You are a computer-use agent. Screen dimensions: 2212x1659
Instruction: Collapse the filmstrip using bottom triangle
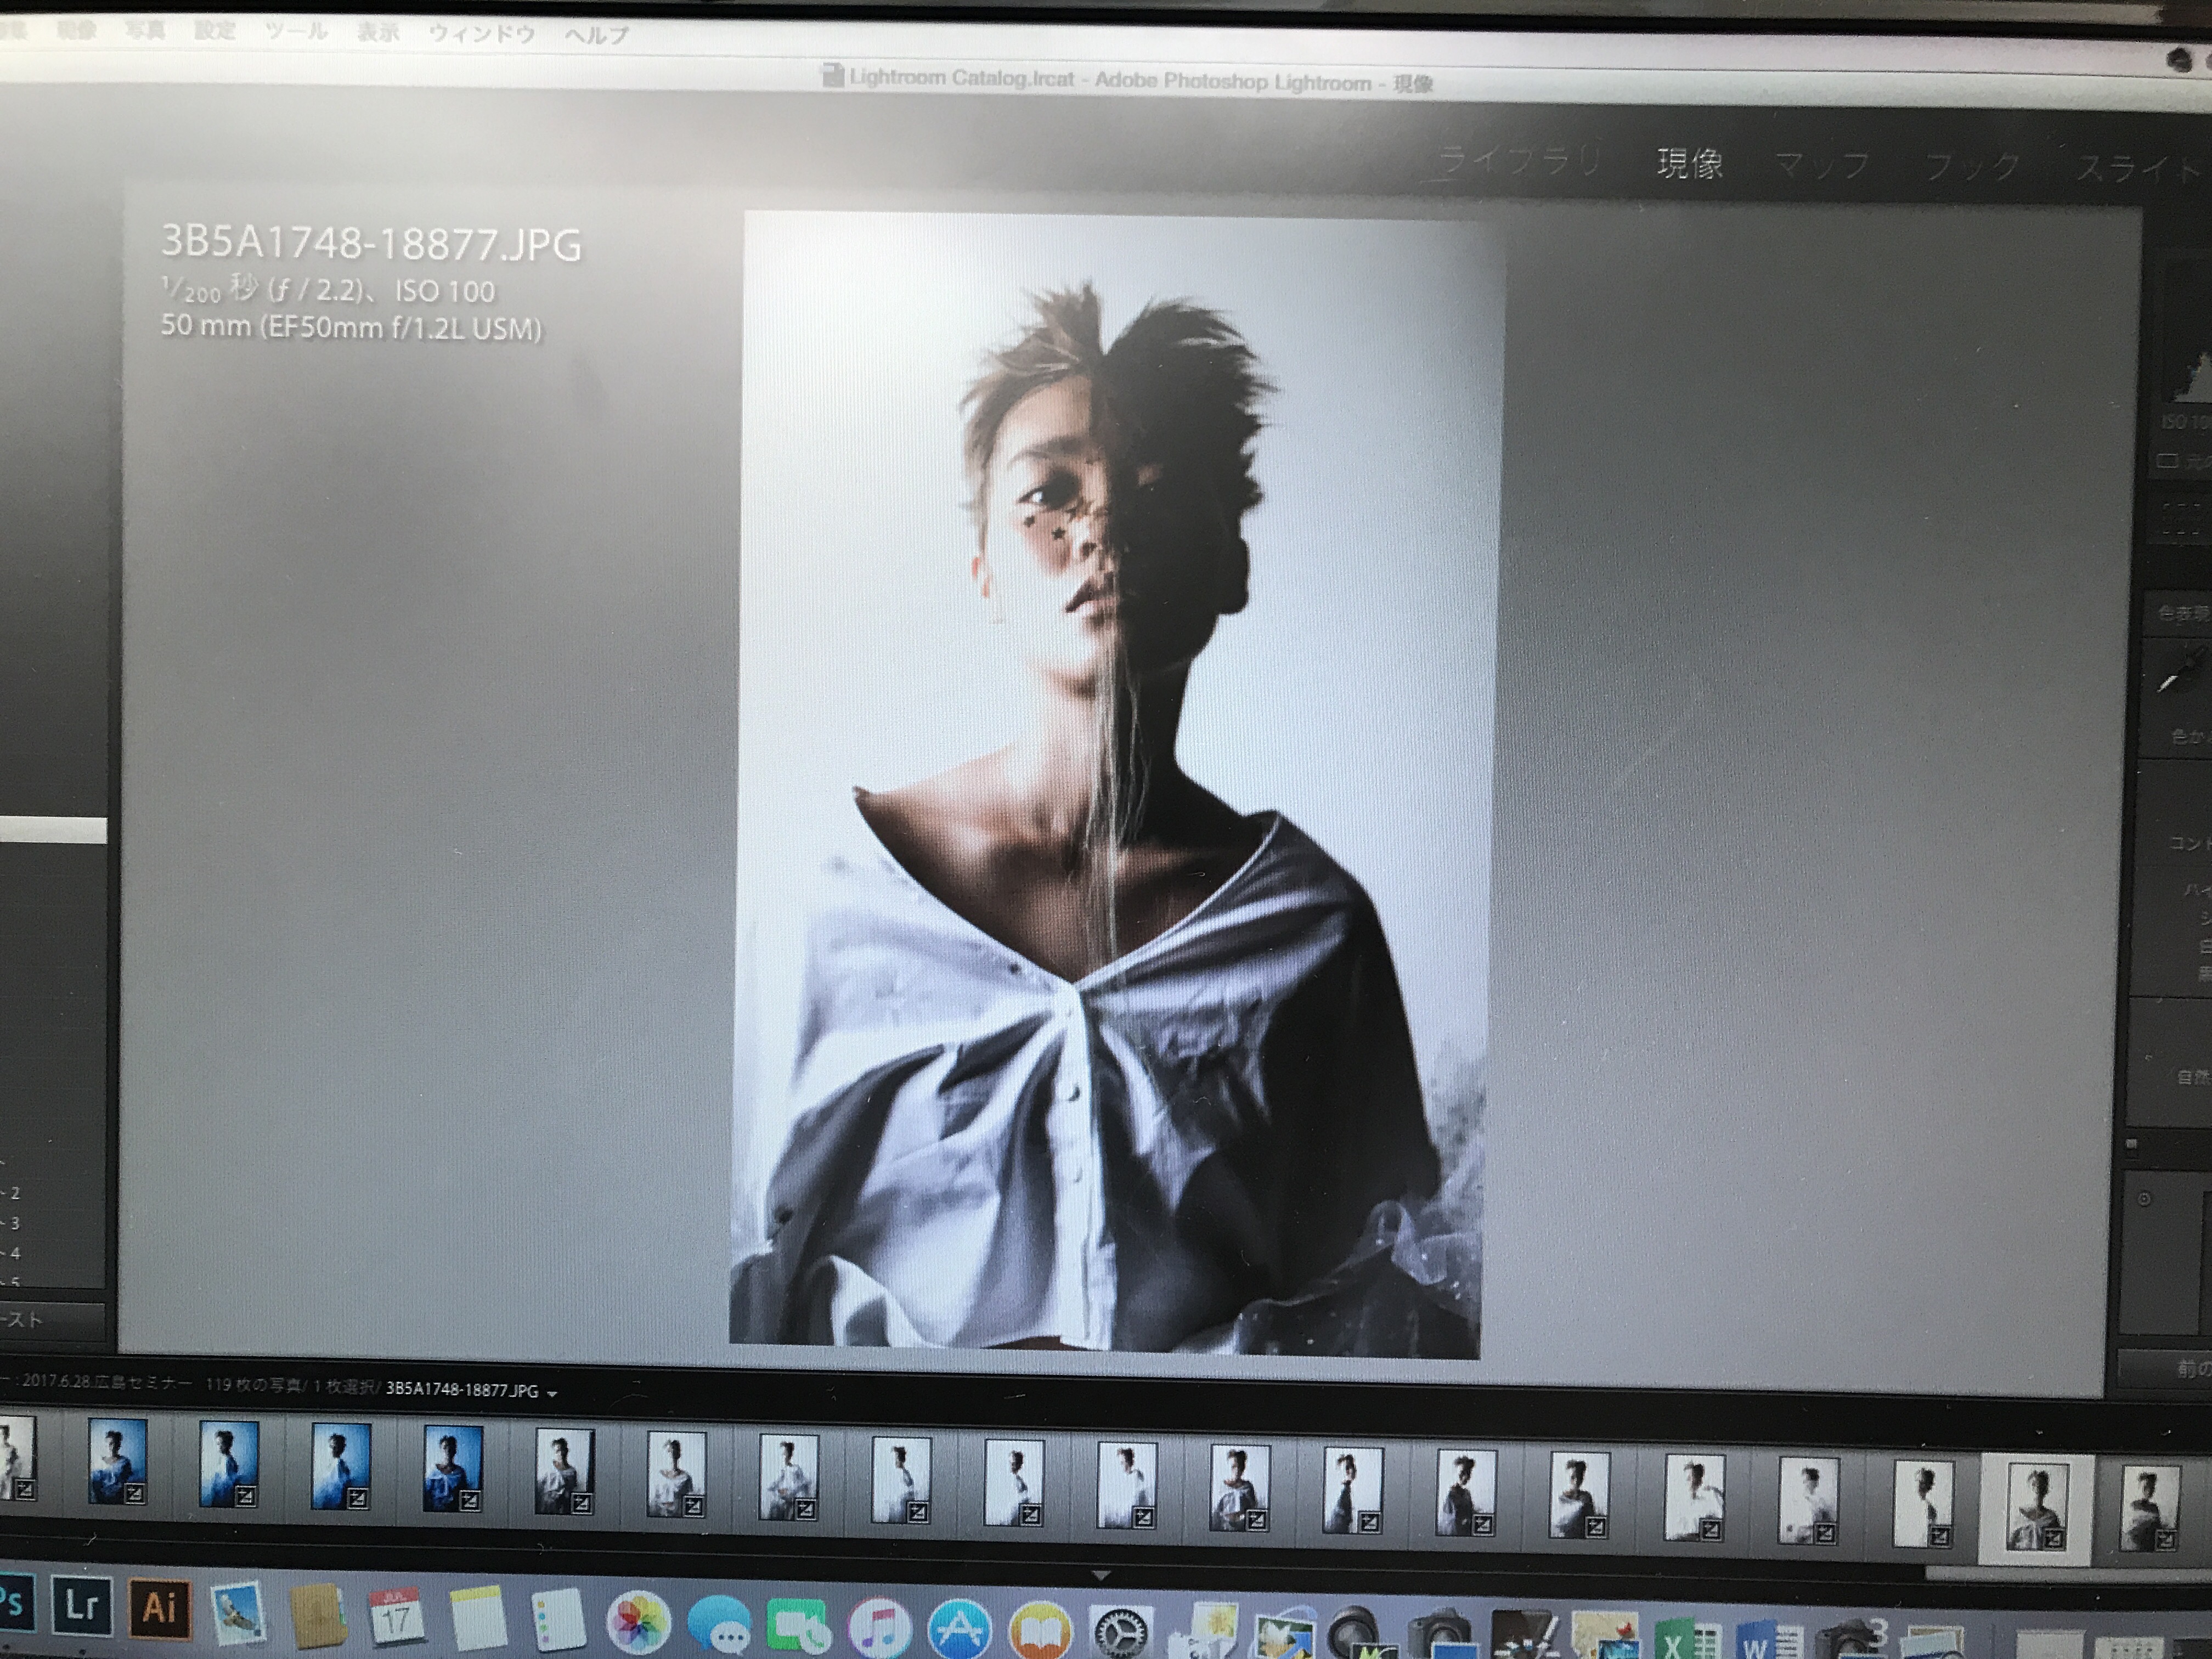click(x=1100, y=1575)
